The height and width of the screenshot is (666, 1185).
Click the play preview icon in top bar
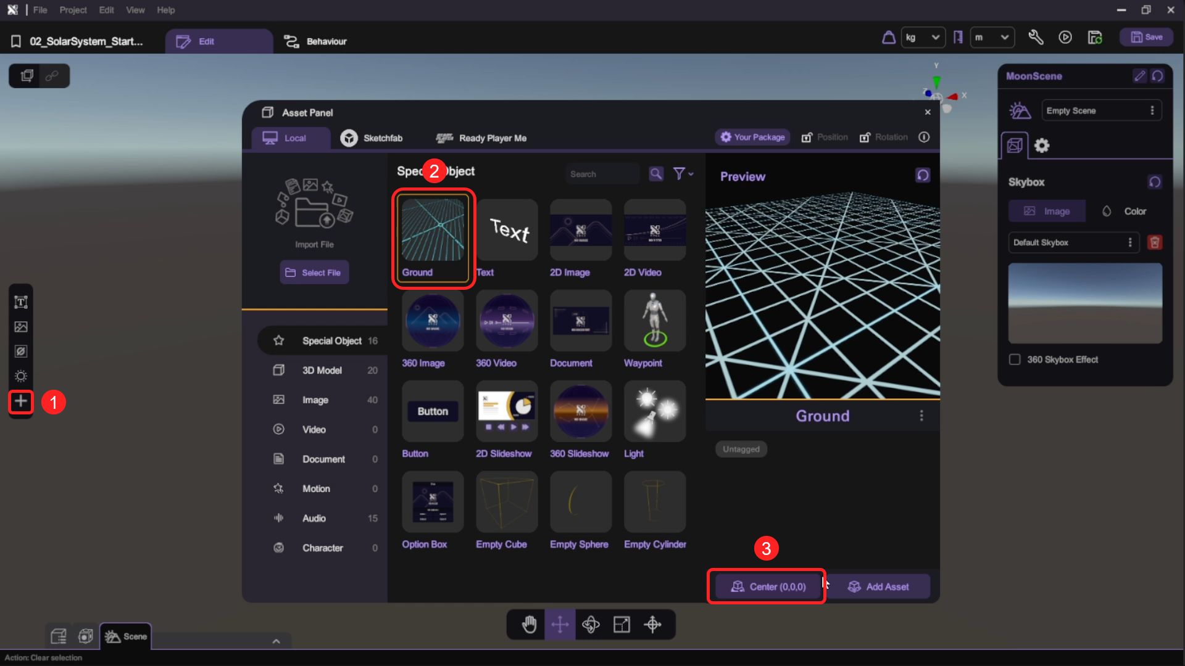click(x=1065, y=38)
